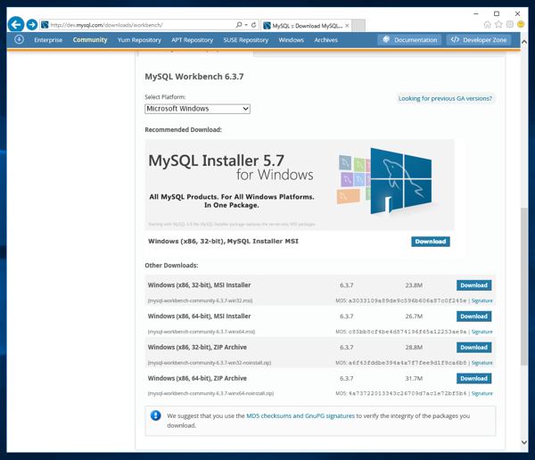The image size is (535, 460).
Task: Open the address bar dropdown arrow
Action: [x=246, y=25]
